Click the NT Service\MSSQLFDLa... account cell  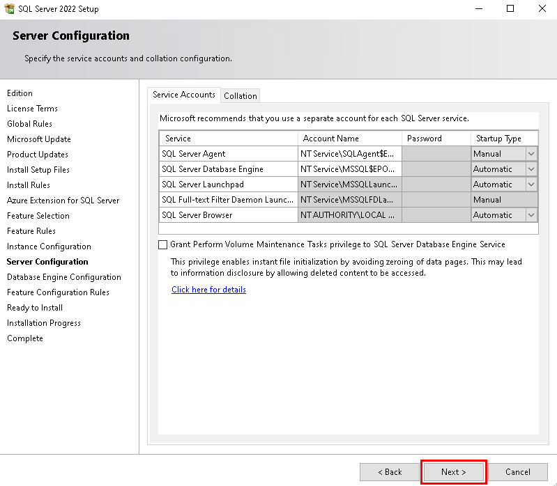(x=349, y=200)
